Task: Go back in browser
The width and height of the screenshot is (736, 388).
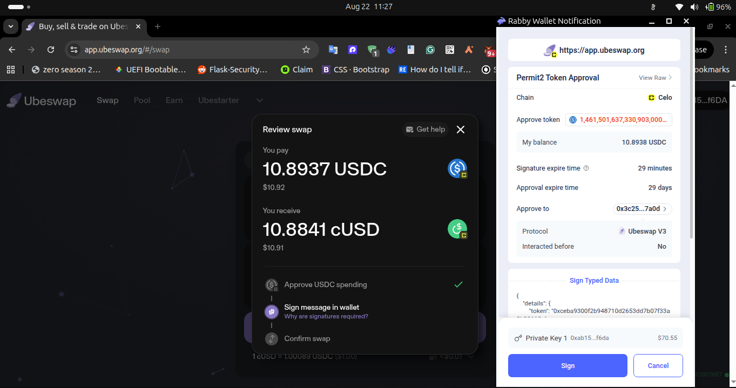Action: (x=12, y=50)
